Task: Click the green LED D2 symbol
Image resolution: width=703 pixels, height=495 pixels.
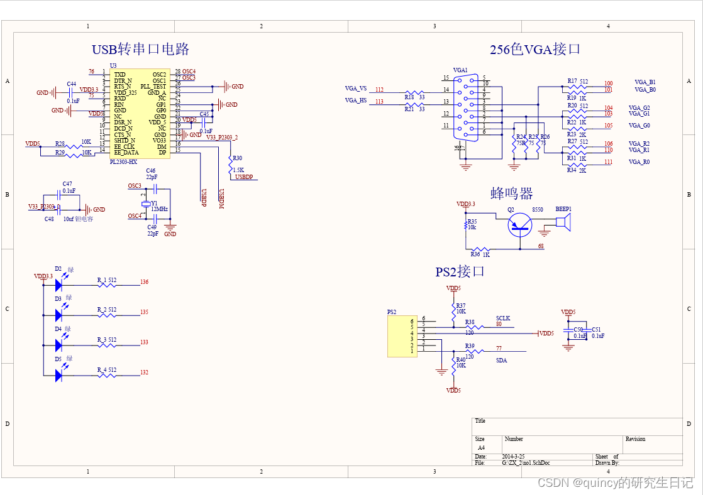Action: tap(58, 284)
